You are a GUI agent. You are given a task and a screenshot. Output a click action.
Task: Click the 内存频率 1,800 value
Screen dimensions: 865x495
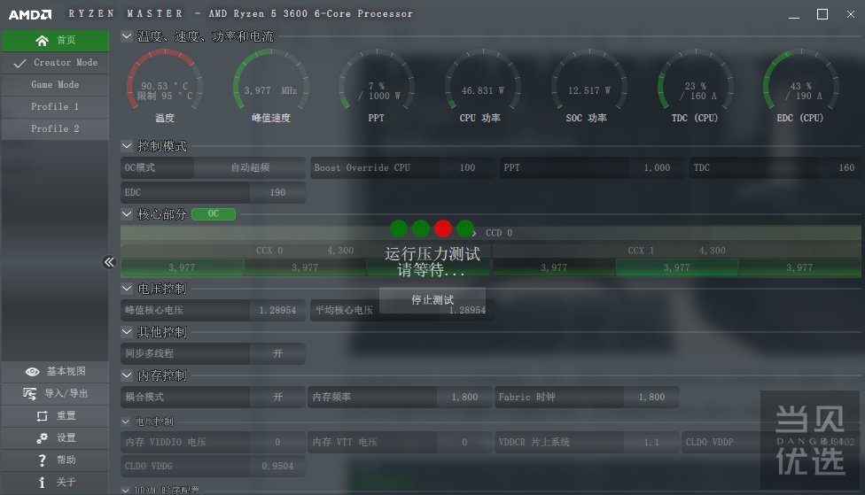464,397
